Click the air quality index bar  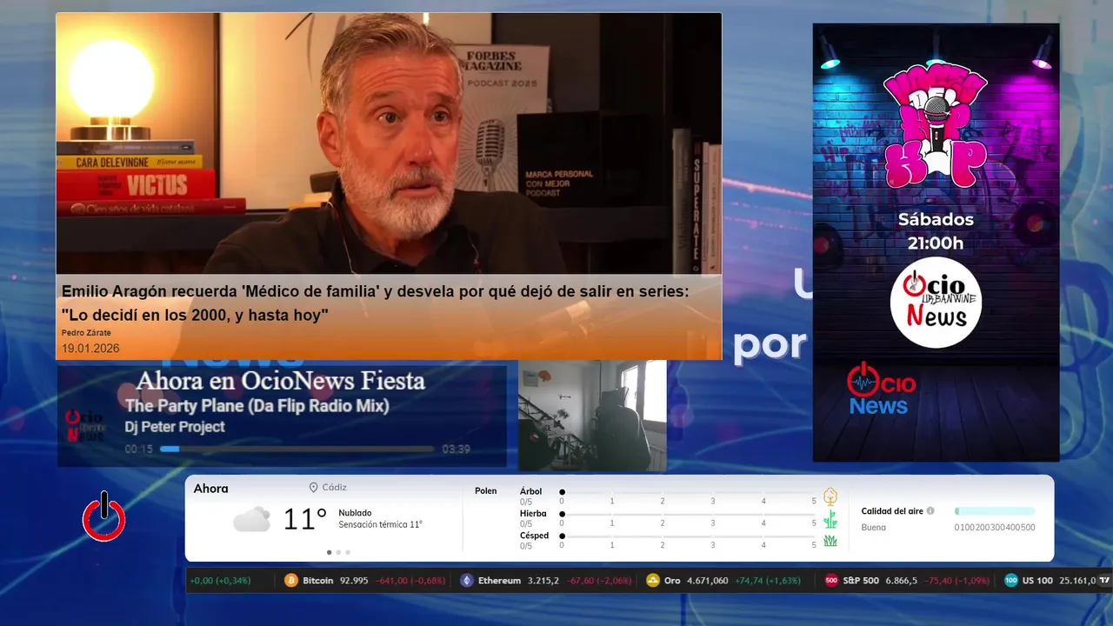(x=995, y=511)
